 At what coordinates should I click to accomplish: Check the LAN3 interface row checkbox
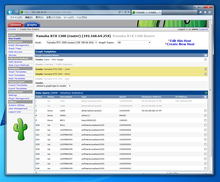click(x=206, y=111)
